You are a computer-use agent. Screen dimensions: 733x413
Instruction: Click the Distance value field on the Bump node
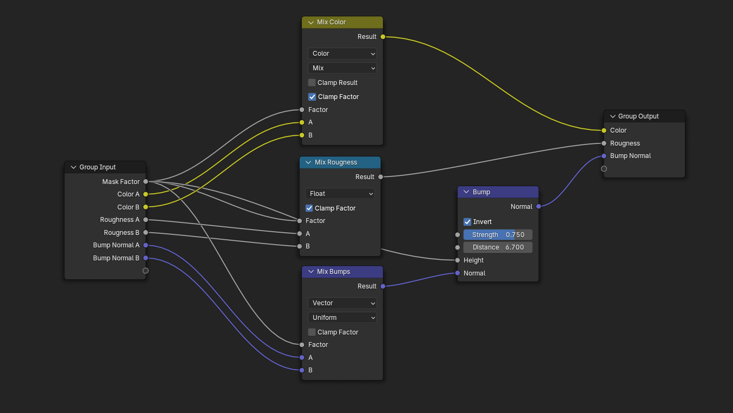click(x=498, y=247)
